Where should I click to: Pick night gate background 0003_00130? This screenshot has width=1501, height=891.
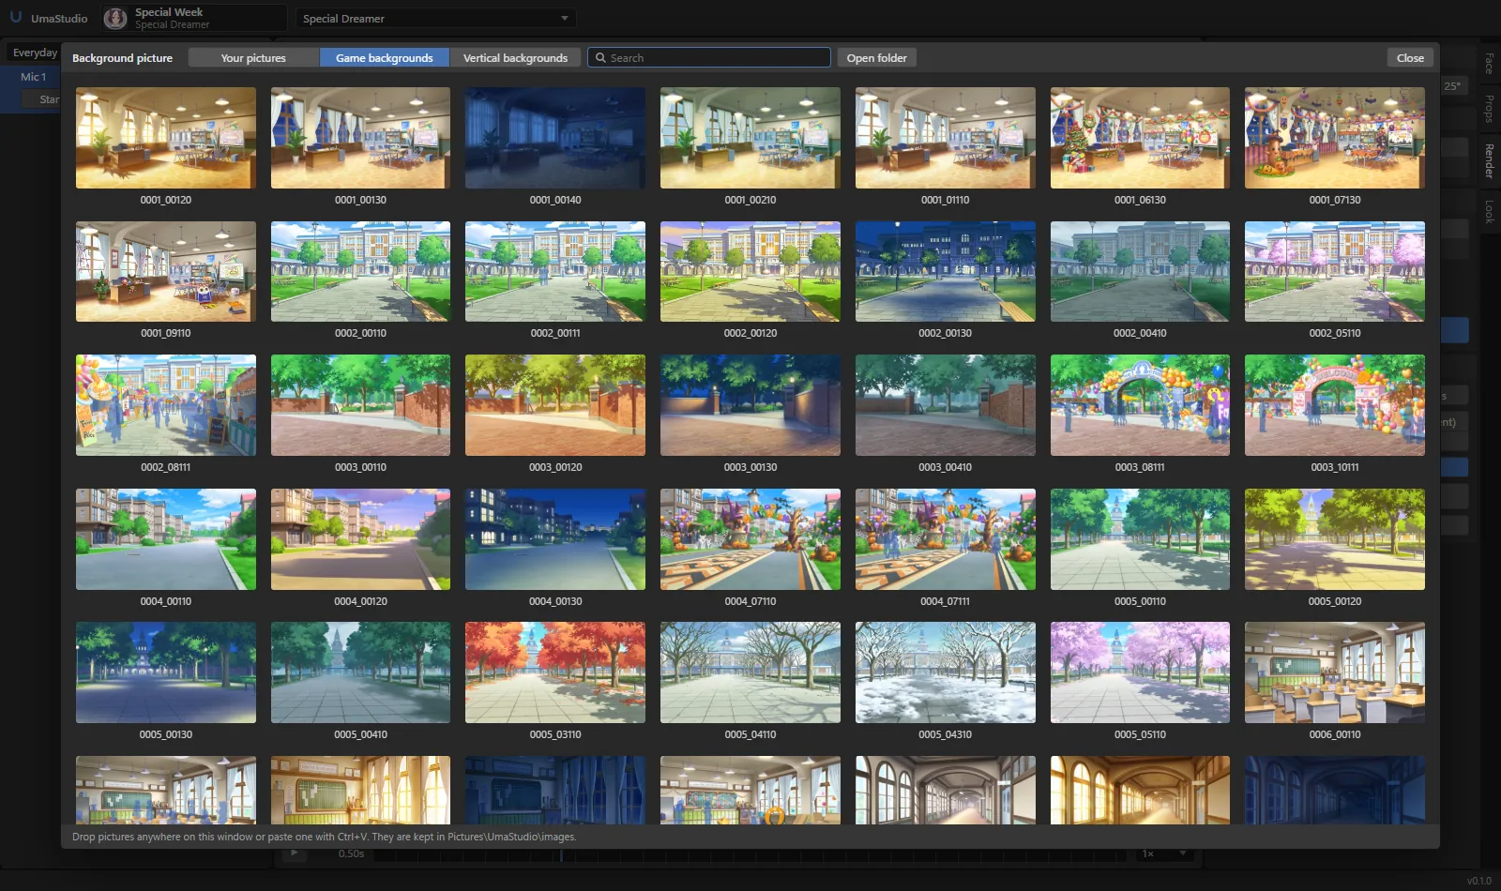click(750, 405)
